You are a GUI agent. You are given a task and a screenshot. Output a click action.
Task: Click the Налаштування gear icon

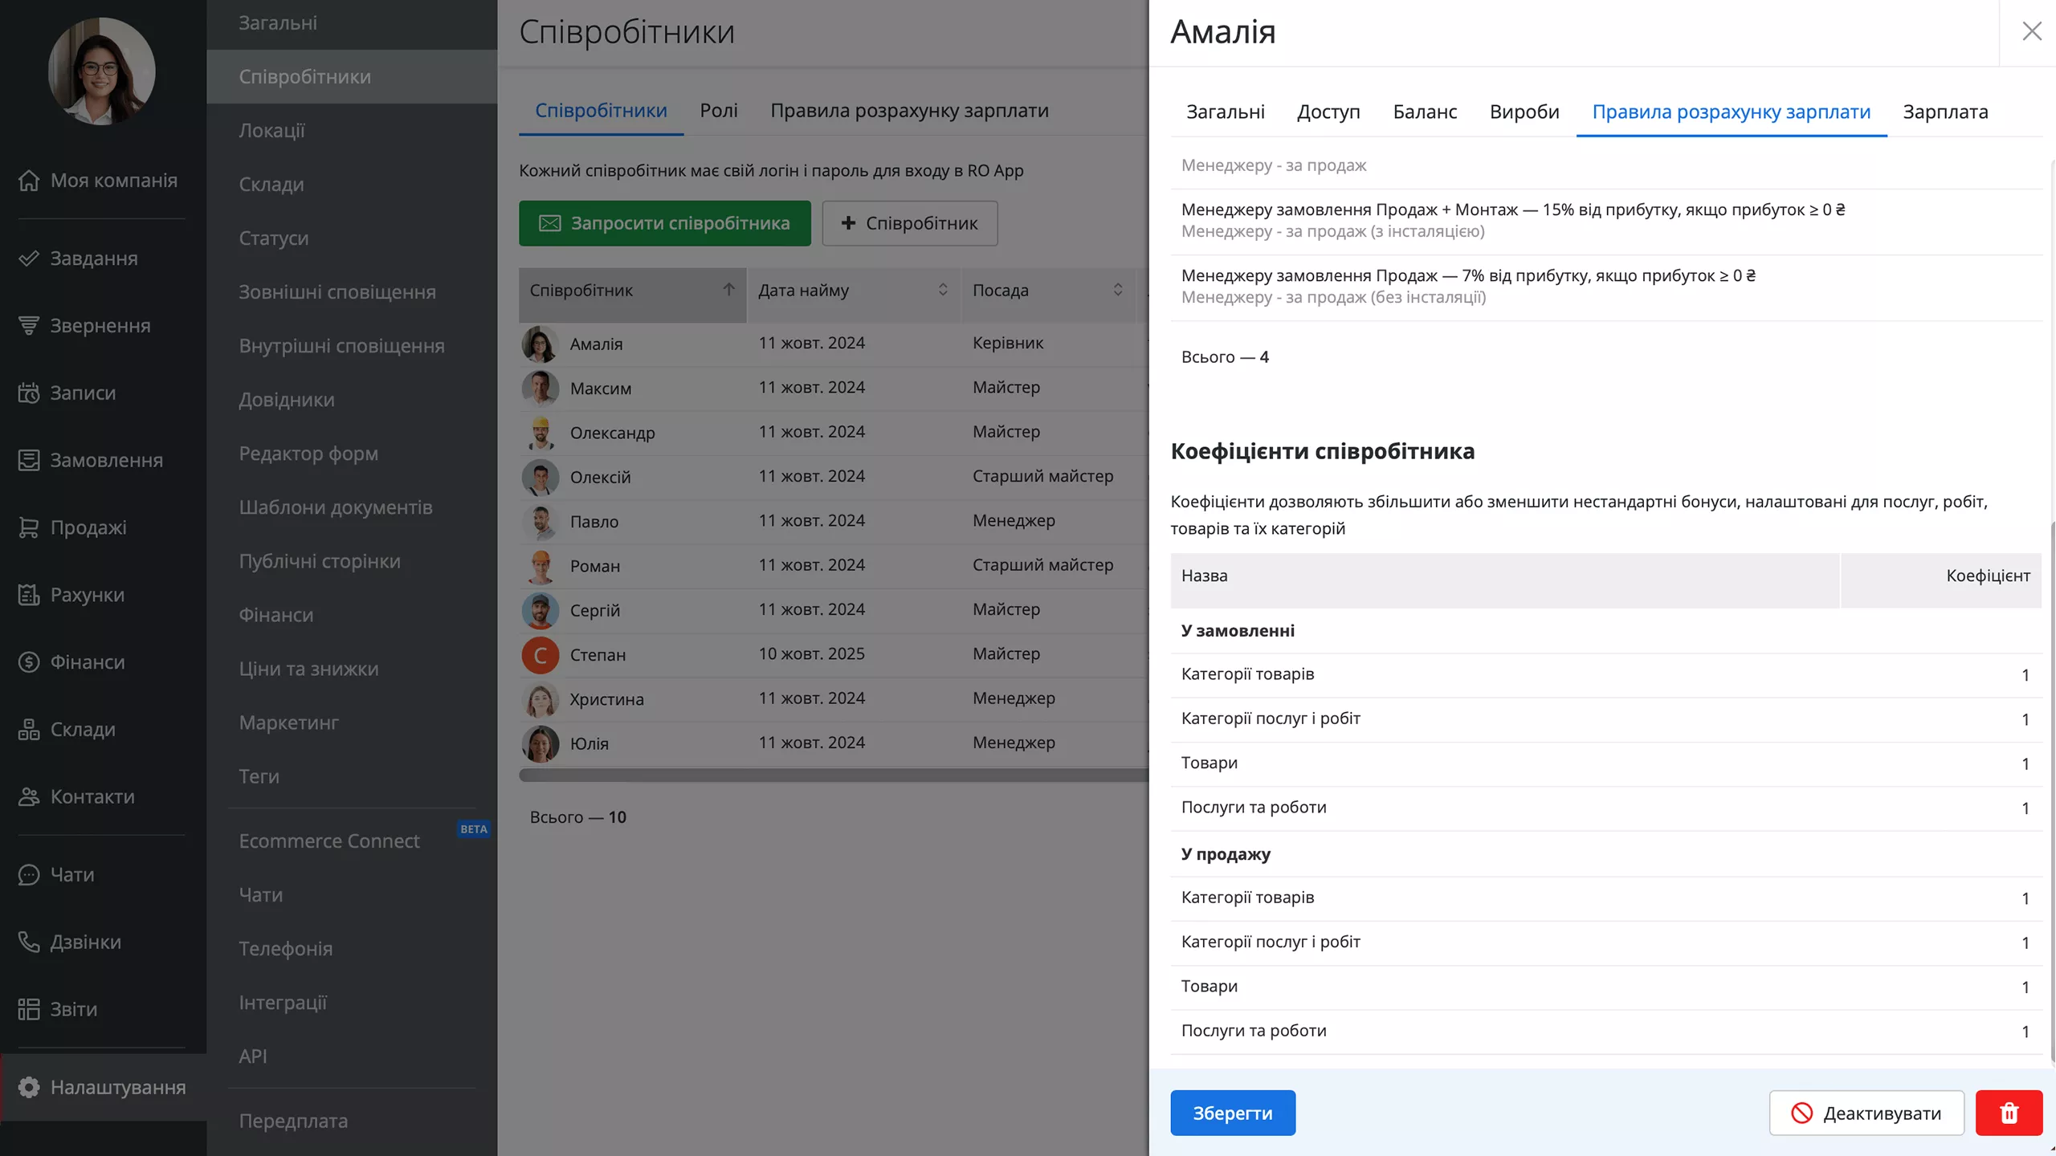pyautogui.click(x=29, y=1087)
